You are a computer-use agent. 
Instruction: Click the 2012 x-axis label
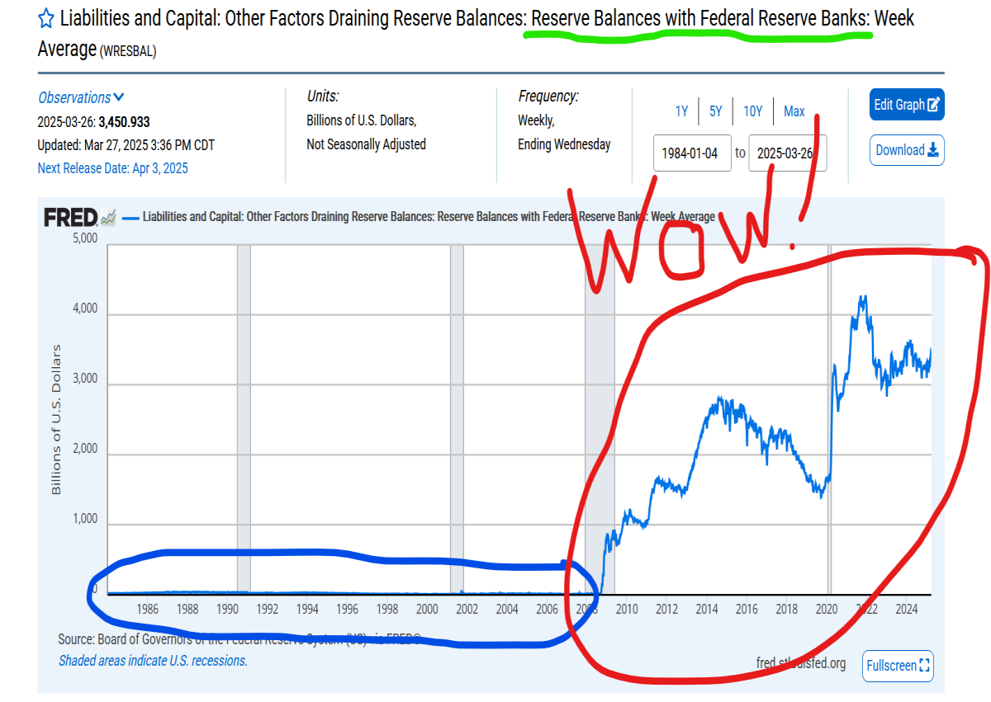point(666,610)
